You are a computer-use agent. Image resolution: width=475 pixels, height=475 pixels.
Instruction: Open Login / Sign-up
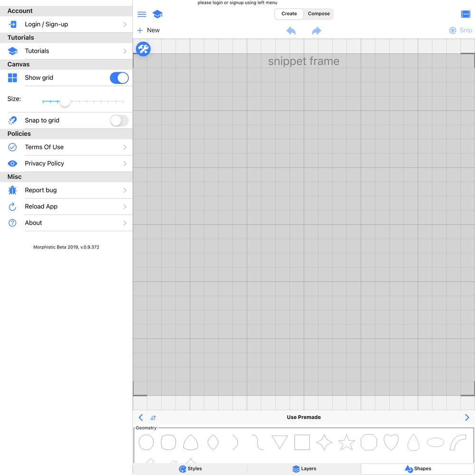(x=66, y=24)
